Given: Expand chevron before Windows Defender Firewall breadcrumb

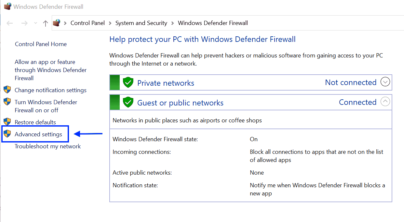Looking at the screenshot, I should click(x=173, y=23).
